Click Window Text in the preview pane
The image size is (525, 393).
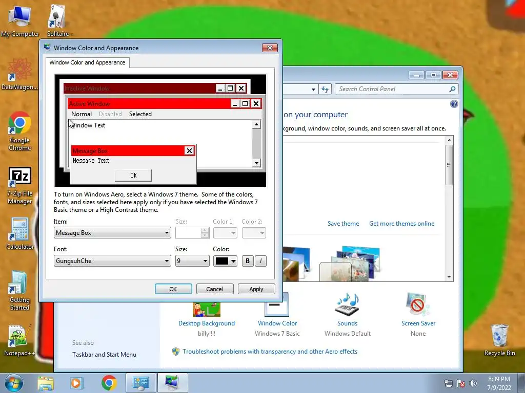[88, 125]
